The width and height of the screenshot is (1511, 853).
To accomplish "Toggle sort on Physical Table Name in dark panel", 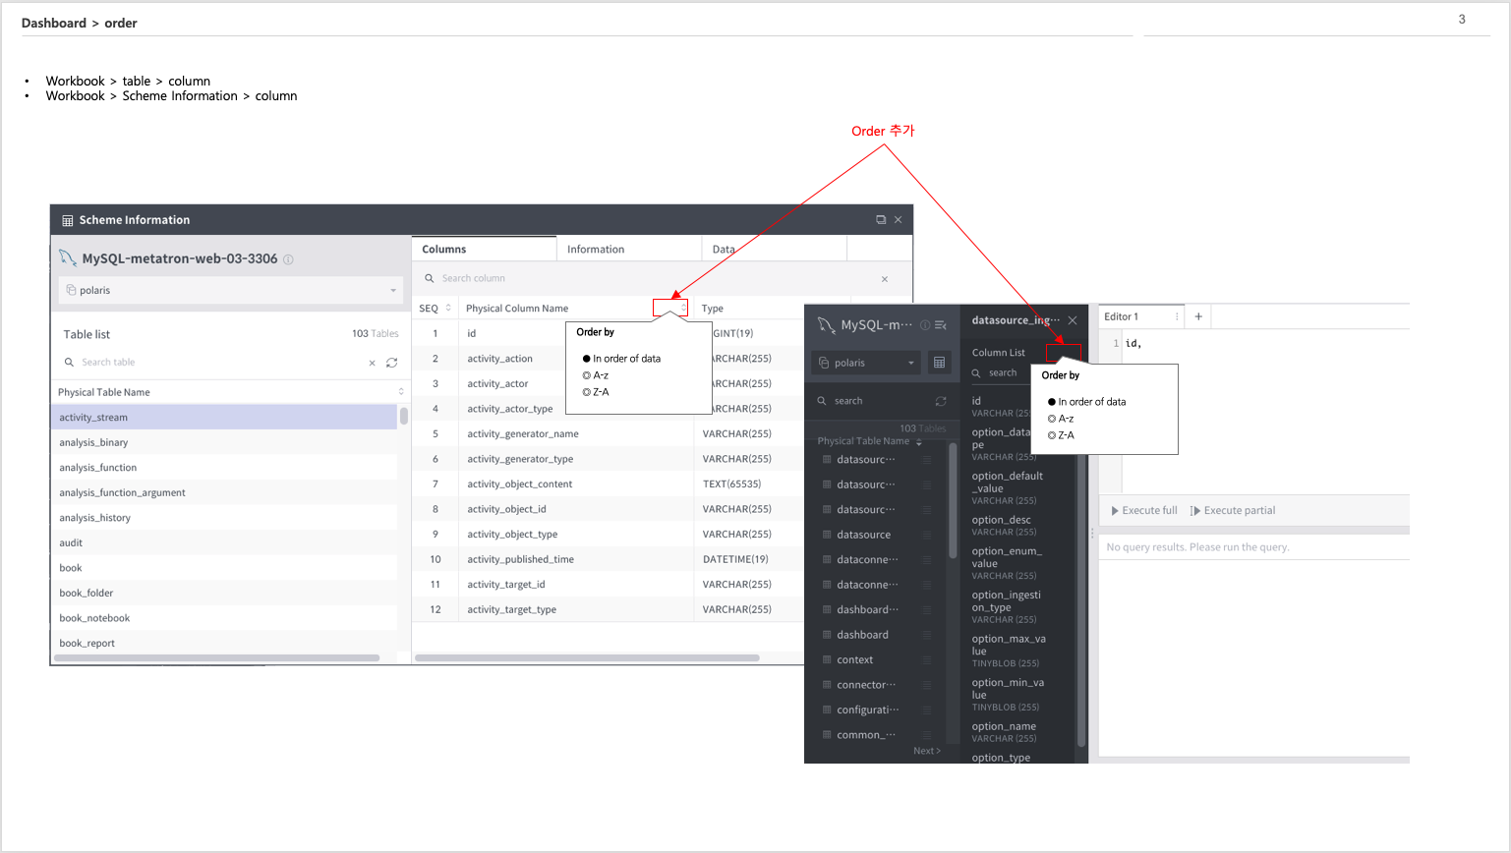I will (919, 441).
